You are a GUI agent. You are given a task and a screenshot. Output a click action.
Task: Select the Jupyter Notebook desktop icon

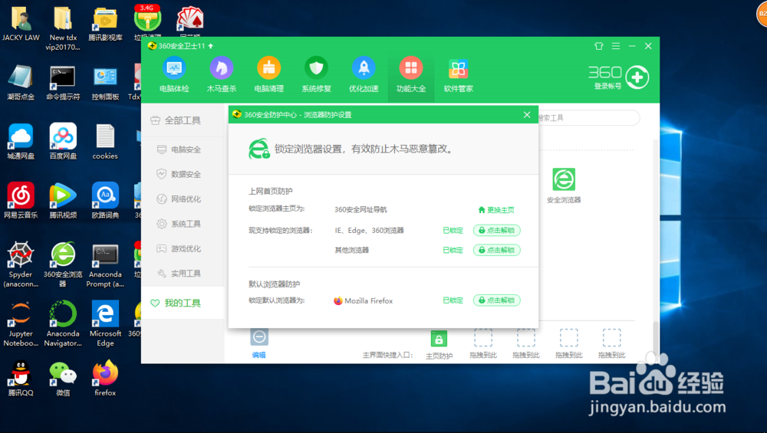(x=21, y=324)
